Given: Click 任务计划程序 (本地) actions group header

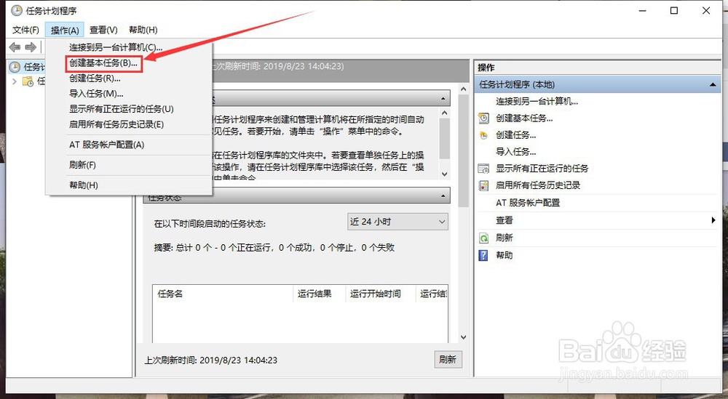Looking at the screenshot, I should tap(598, 85).
